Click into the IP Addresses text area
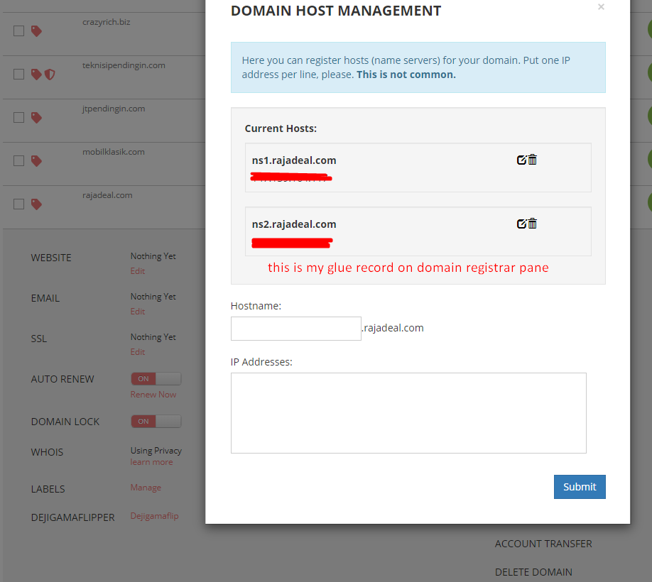 (x=408, y=412)
